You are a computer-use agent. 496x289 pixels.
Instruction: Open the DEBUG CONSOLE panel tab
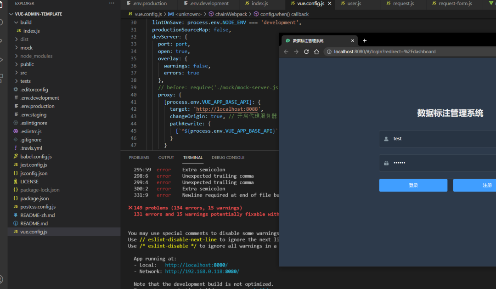pyautogui.click(x=228, y=157)
